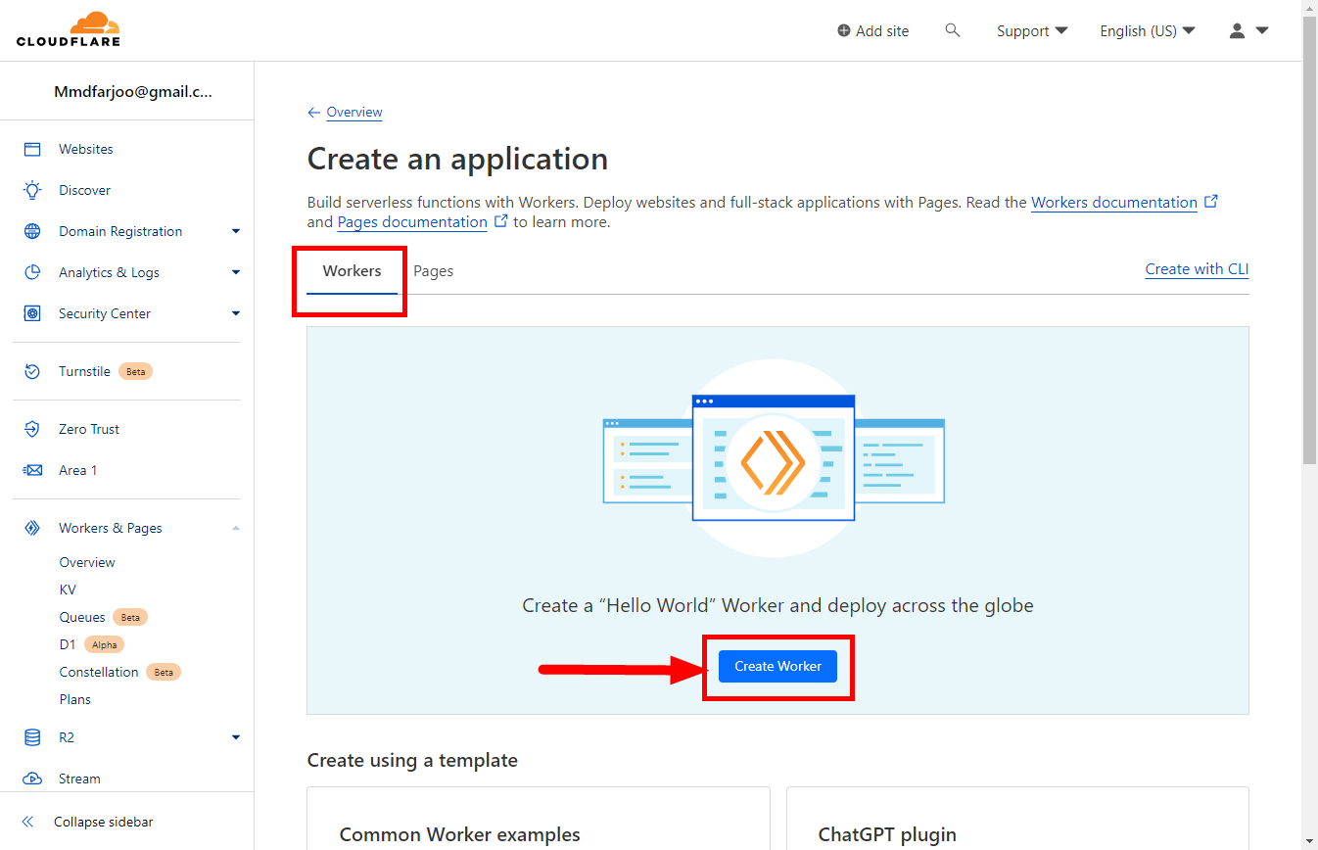Open the Support dropdown menu
The width and height of the screenshot is (1318, 850).
pos(1032,30)
